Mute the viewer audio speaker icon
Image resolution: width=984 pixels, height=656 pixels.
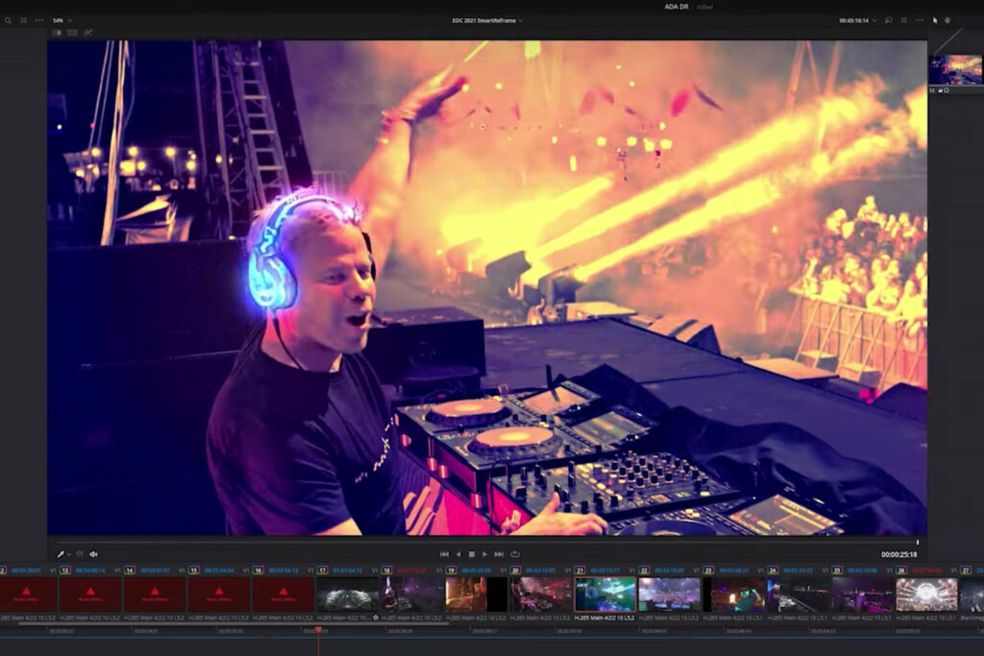tap(93, 554)
